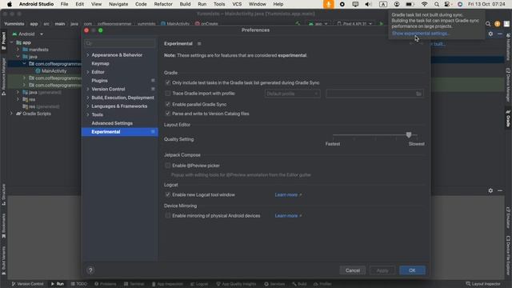Open the Resource Manager side tab
The height and width of the screenshot is (288, 512).
click(3, 77)
